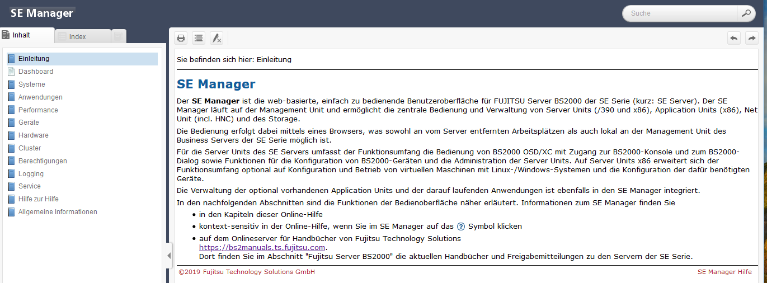Open the bs2manuals.ts.fujitsu.com link
This screenshot has width=767, height=283.
click(262, 247)
